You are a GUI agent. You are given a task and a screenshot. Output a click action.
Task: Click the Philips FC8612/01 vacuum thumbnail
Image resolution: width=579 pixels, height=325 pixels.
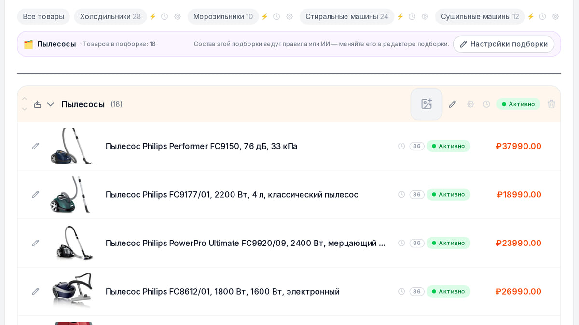point(72,291)
